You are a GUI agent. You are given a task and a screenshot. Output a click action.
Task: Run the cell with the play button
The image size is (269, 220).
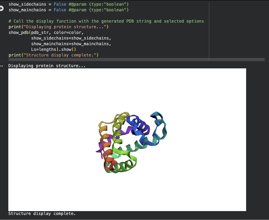(1, 8)
